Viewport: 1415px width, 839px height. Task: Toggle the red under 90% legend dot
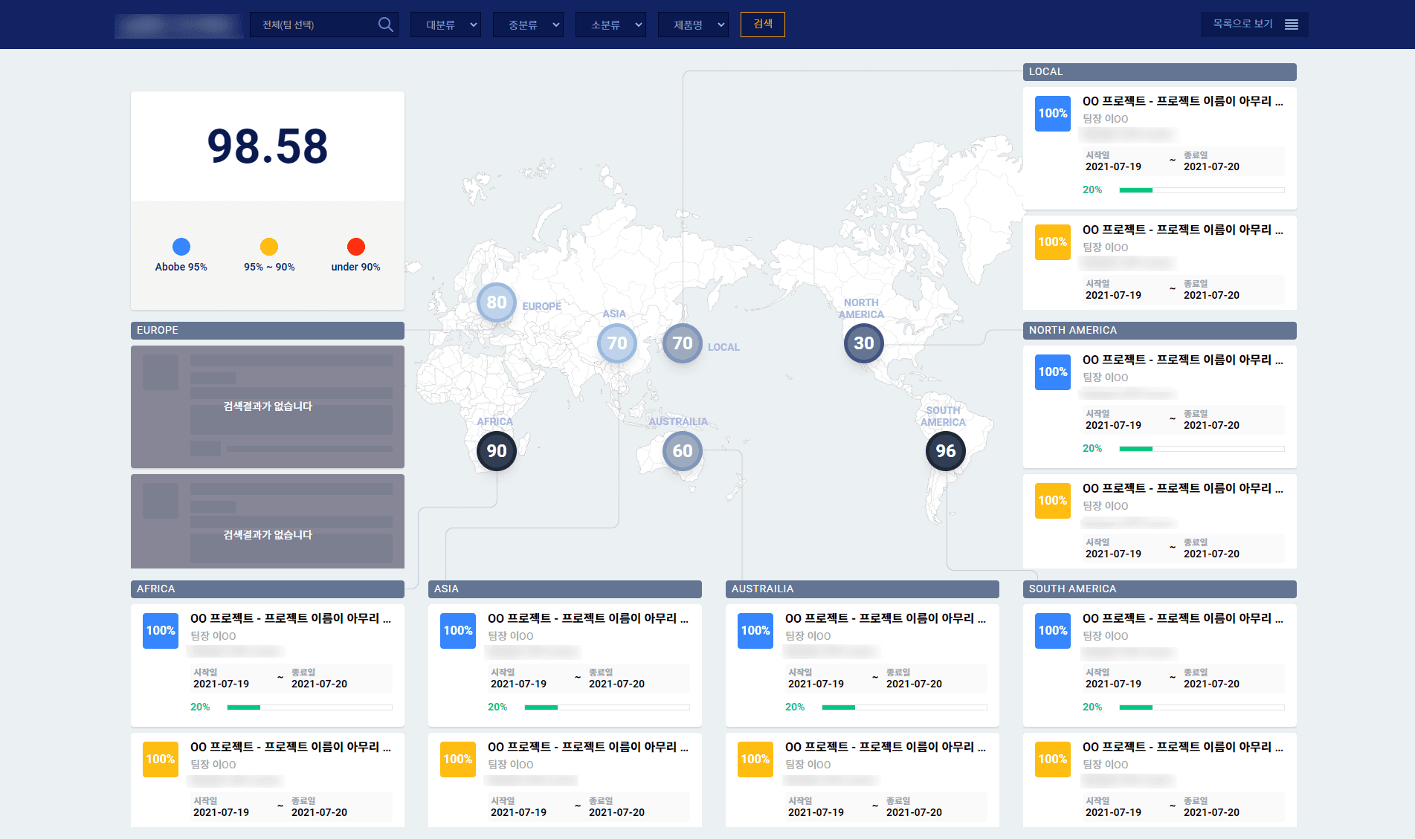coord(355,247)
